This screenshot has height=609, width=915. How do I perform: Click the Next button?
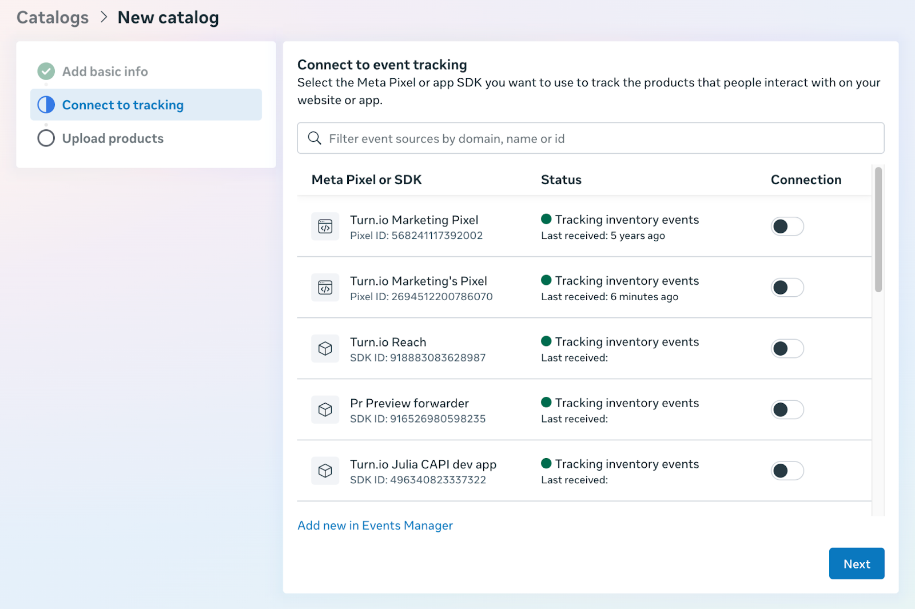[856, 564]
